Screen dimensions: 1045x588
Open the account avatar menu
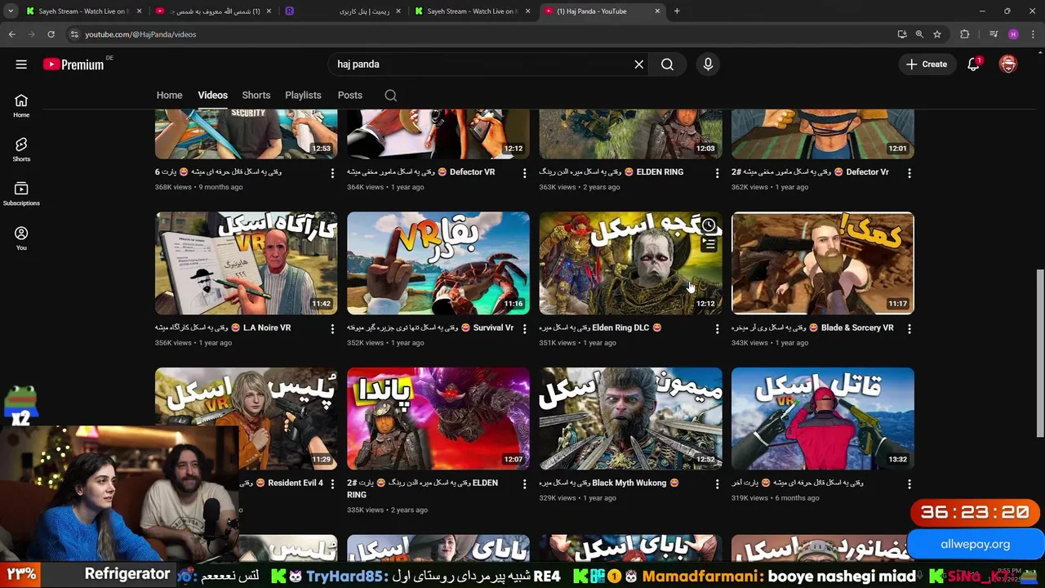(x=1008, y=65)
